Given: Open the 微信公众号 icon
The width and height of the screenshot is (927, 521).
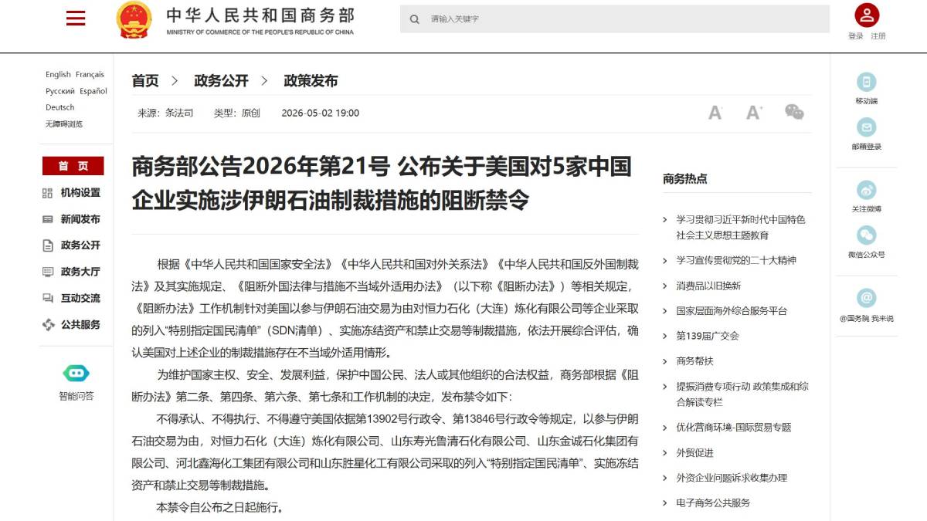Looking at the screenshot, I should [867, 235].
